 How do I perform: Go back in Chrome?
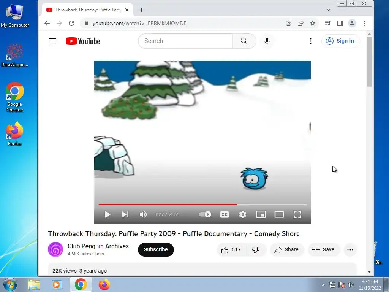47,23
